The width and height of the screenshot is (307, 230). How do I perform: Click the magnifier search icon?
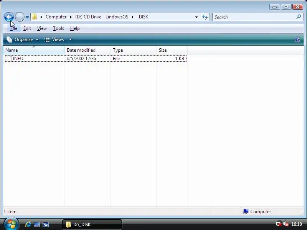tap(299, 17)
